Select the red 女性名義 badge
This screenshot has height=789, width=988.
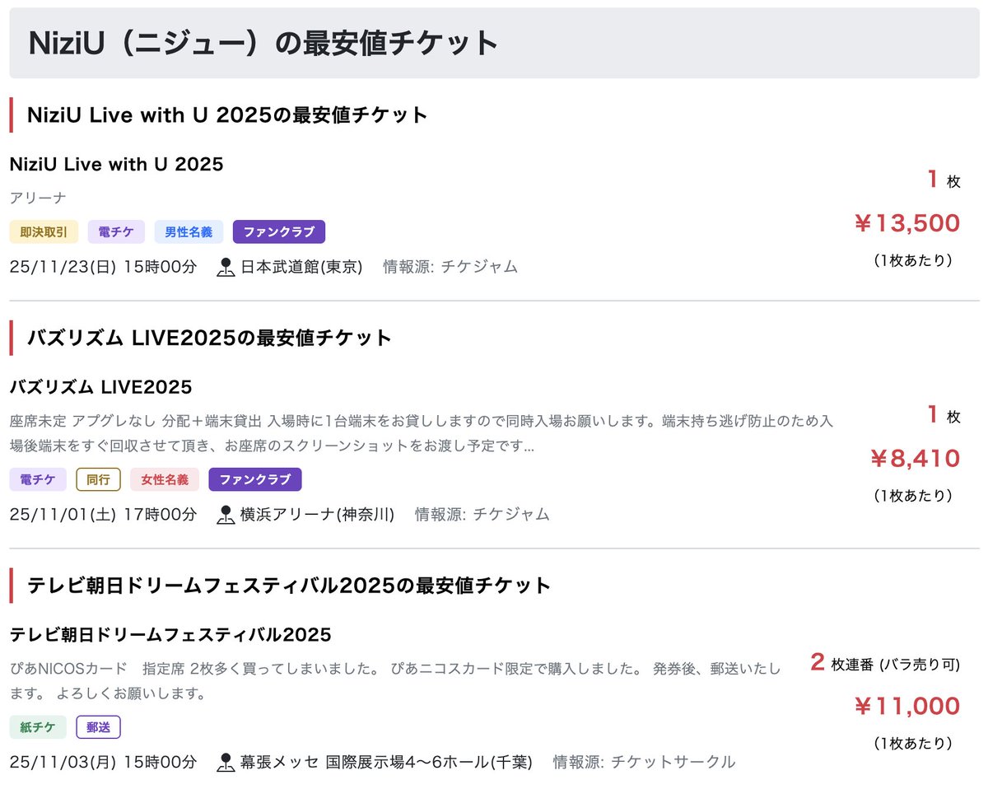click(x=165, y=479)
